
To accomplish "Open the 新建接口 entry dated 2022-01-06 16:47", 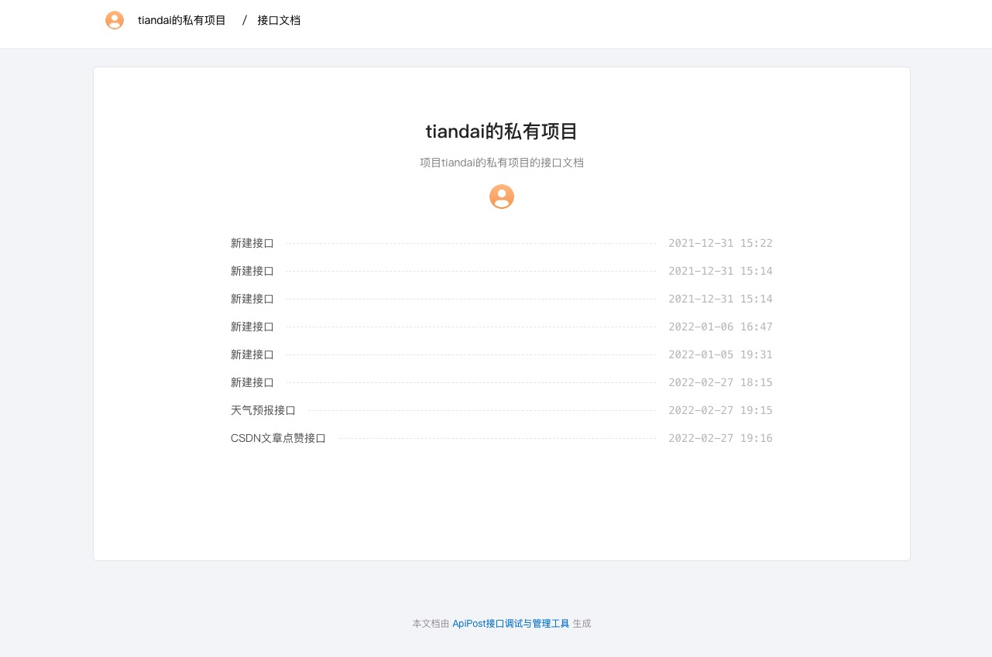I will point(252,327).
